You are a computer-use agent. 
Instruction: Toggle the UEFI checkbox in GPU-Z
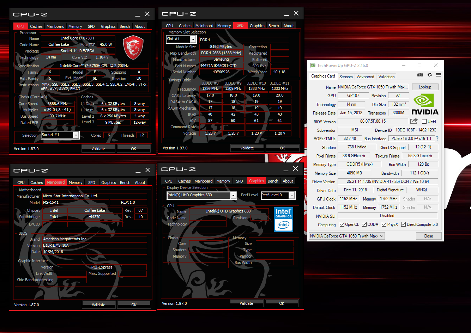[x=424, y=122]
